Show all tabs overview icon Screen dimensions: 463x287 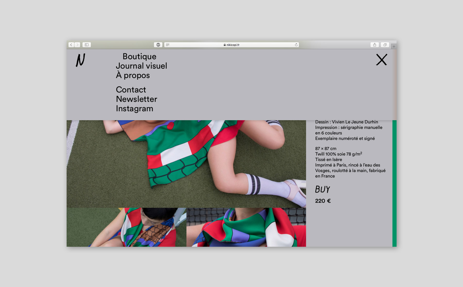click(385, 45)
